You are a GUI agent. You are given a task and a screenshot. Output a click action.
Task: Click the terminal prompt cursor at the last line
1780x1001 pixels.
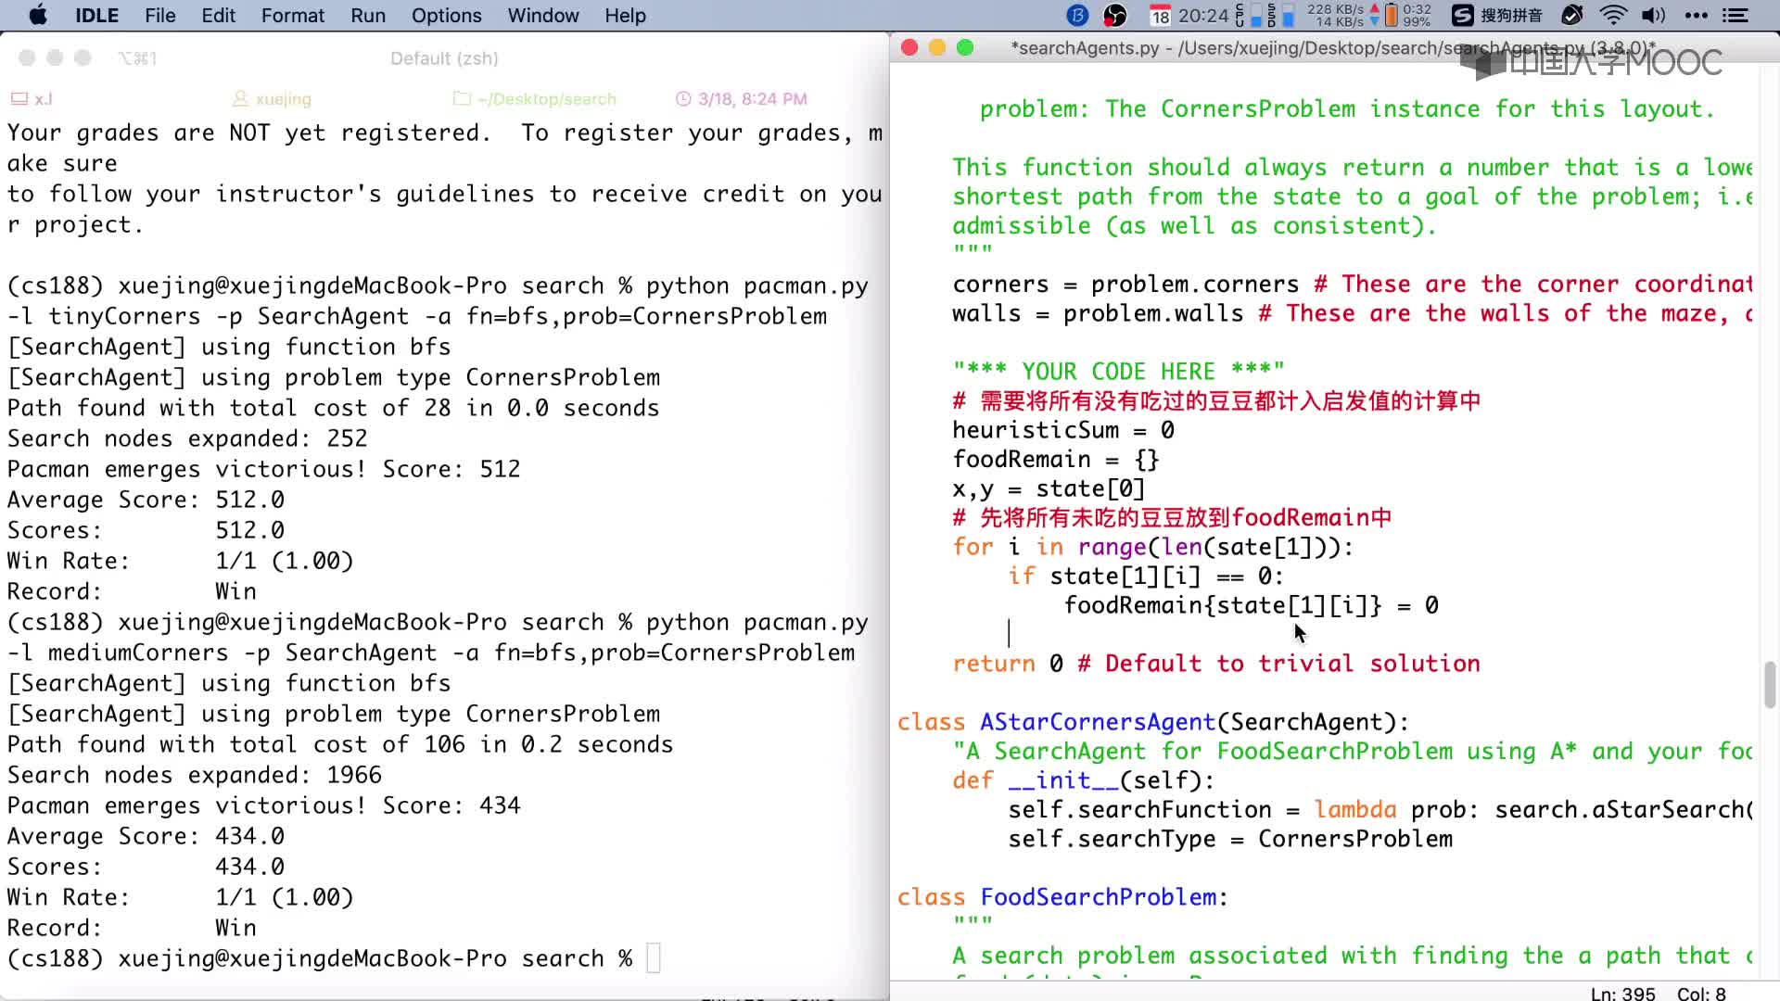click(x=654, y=957)
